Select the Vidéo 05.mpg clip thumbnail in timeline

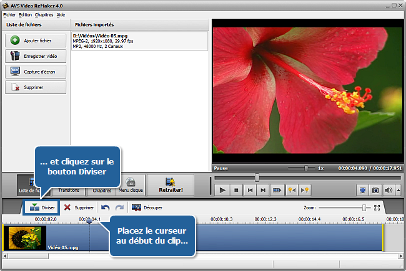click(25, 239)
